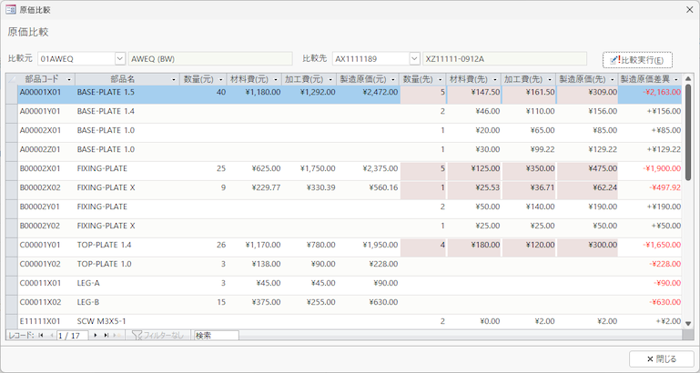Select the TOP-PLATE 1.4 part name cell
The image size is (700, 373).
[x=126, y=245]
